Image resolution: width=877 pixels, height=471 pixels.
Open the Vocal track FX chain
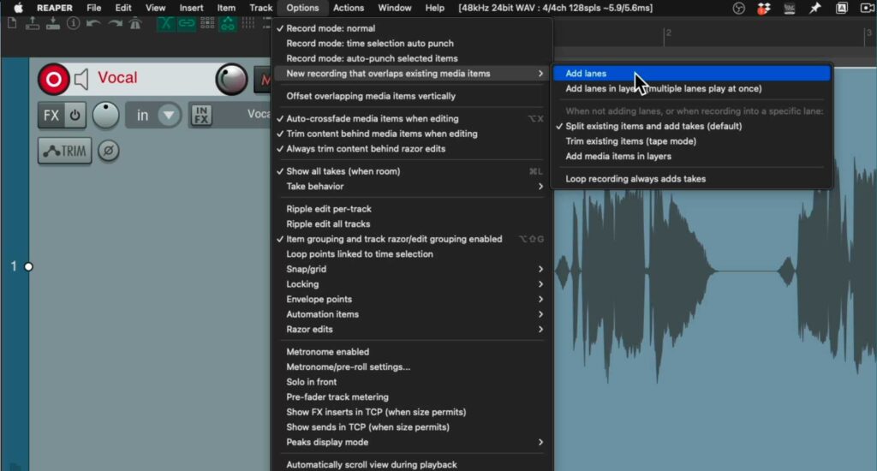[x=51, y=116]
